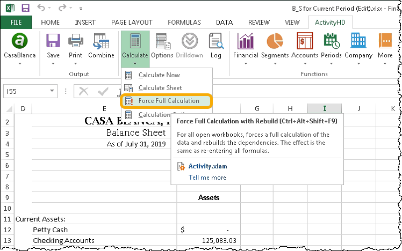
Task: Open the DATA ribbon tab
Action: coord(224,23)
